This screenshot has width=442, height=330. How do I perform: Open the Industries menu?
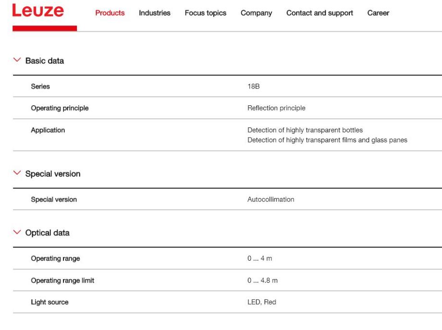pyautogui.click(x=155, y=13)
